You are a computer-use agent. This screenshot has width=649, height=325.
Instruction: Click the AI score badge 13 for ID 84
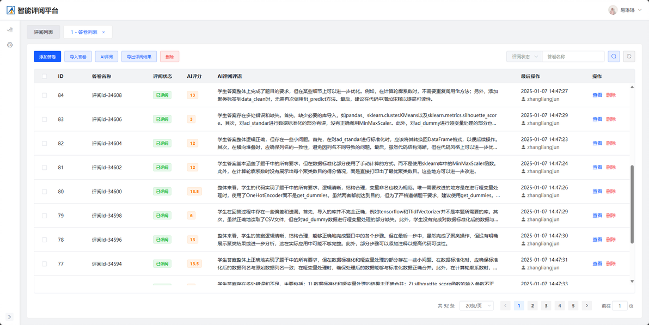click(x=192, y=95)
